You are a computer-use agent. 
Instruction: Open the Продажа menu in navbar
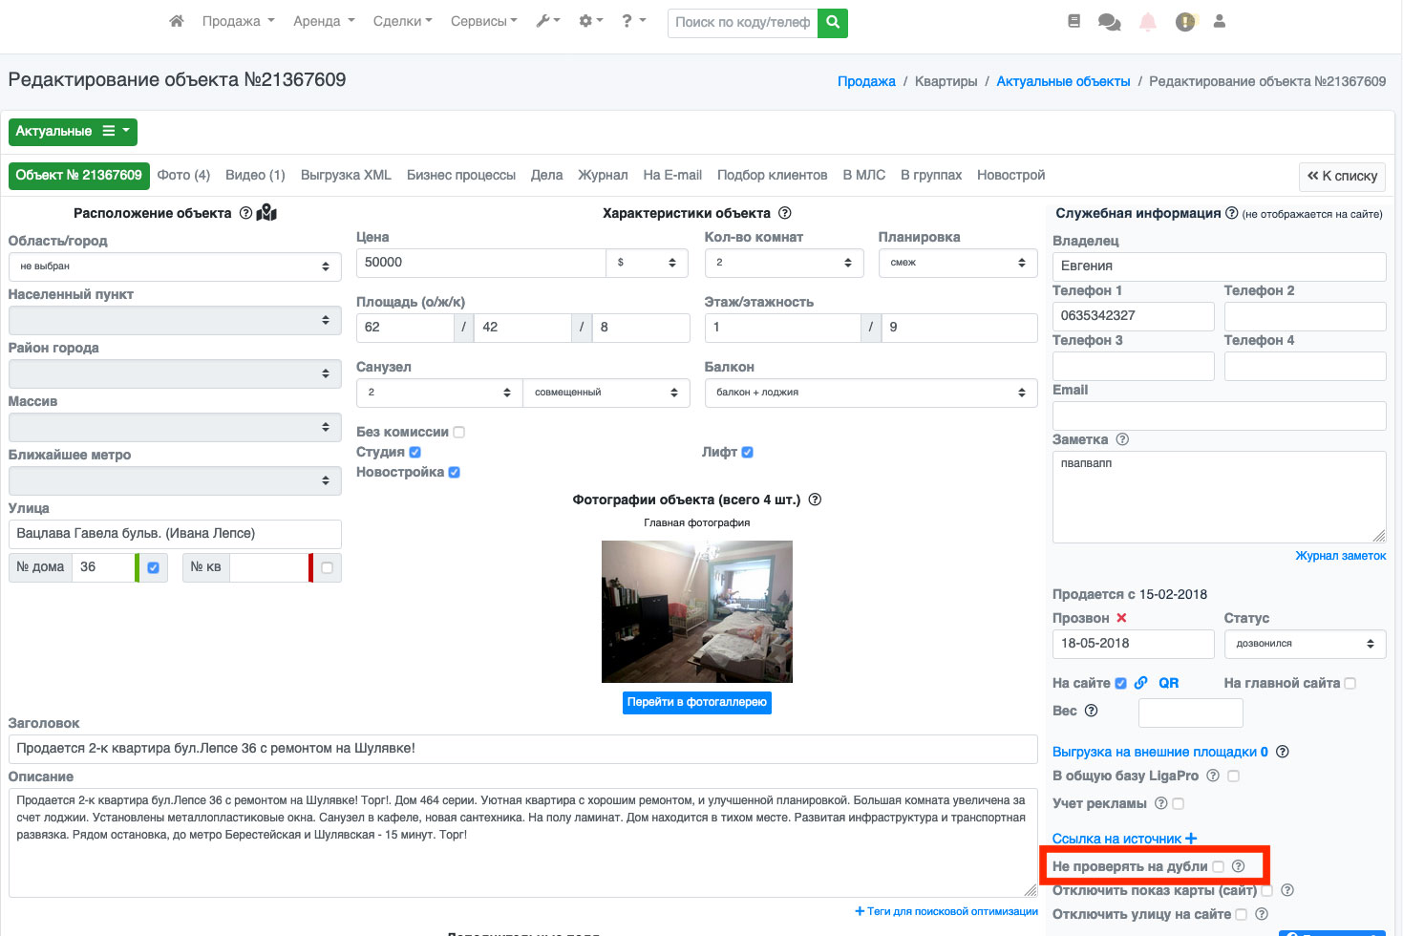pos(238,21)
